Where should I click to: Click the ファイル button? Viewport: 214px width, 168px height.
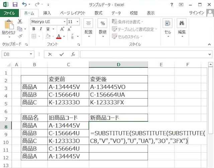9,13
